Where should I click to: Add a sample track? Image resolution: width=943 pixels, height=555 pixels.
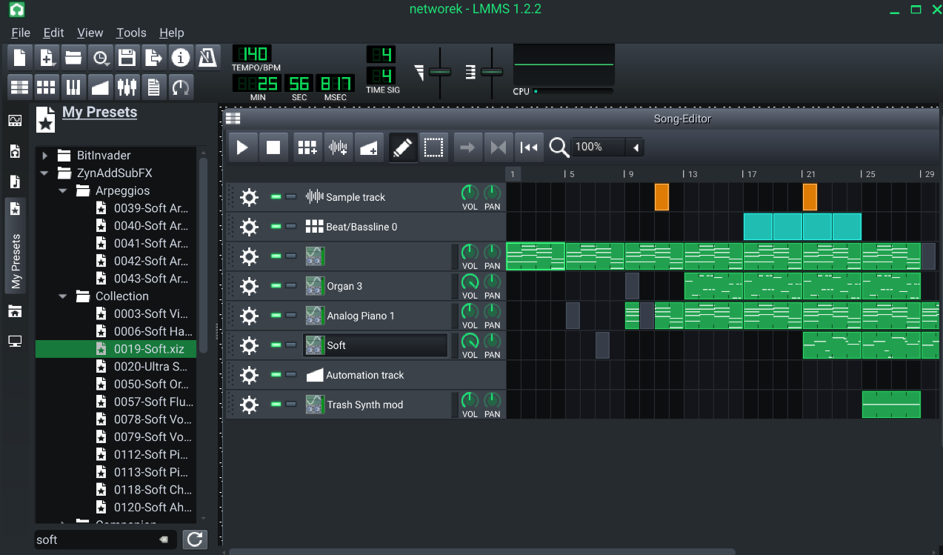click(339, 147)
